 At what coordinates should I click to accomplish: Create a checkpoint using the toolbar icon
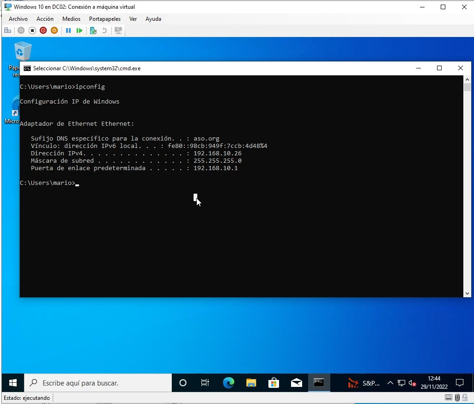click(93, 31)
